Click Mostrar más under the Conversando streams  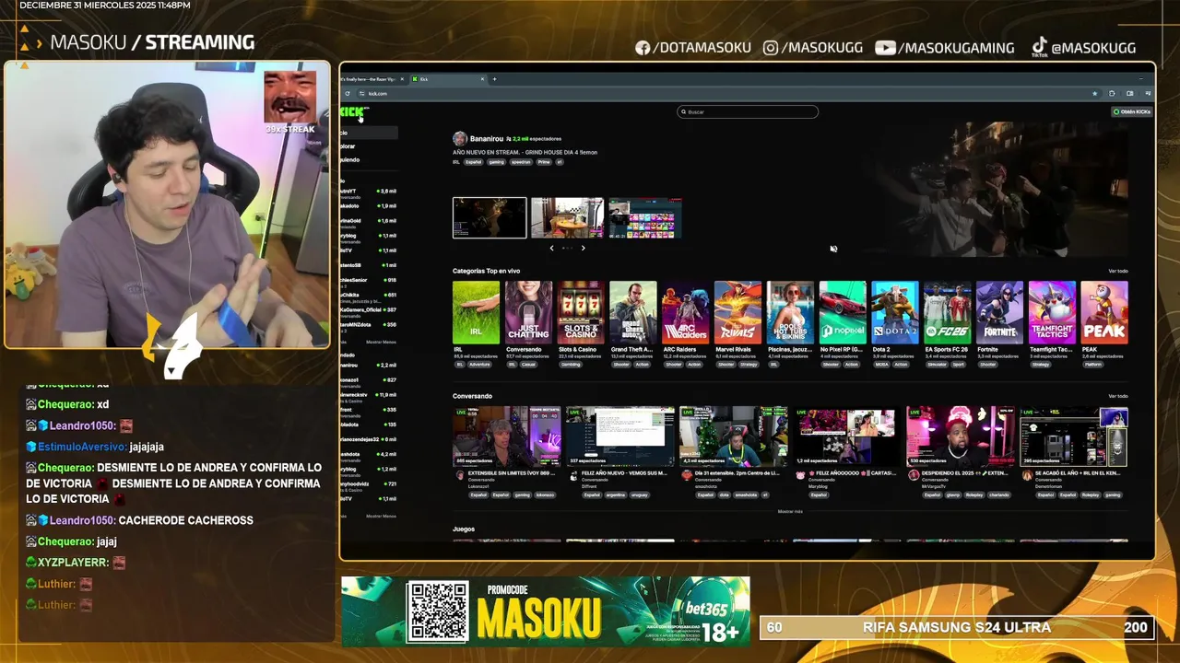coord(790,511)
